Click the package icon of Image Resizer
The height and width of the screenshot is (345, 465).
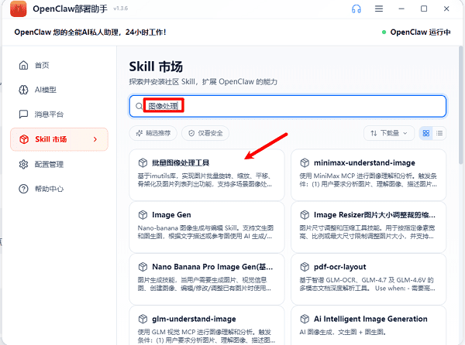pyautogui.click(x=305, y=215)
